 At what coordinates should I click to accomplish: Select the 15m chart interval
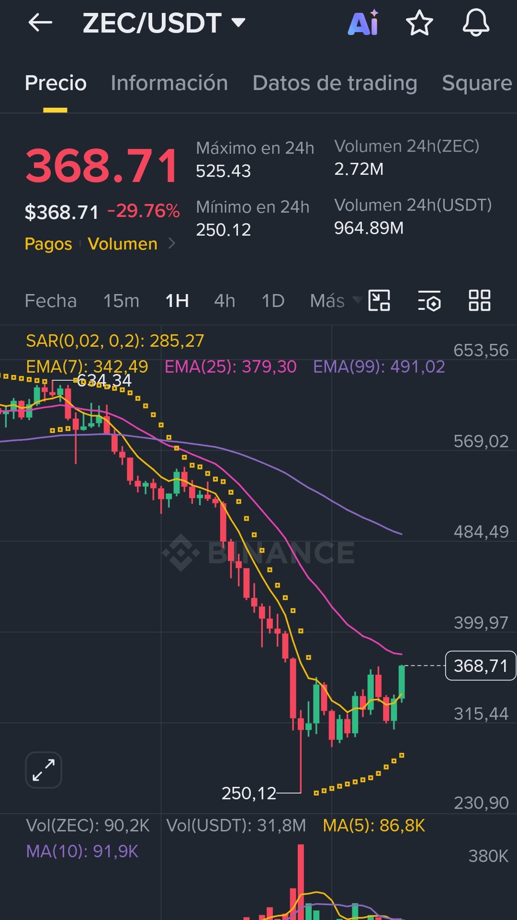(x=121, y=301)
